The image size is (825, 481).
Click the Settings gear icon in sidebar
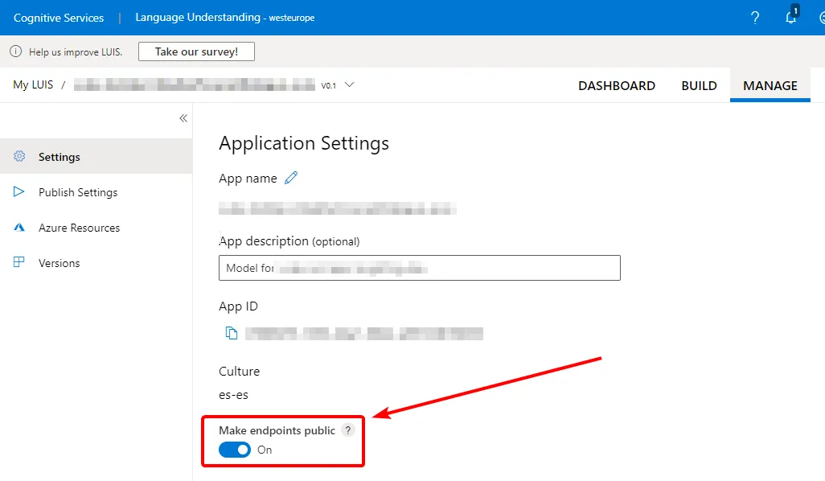coord(19,156)
